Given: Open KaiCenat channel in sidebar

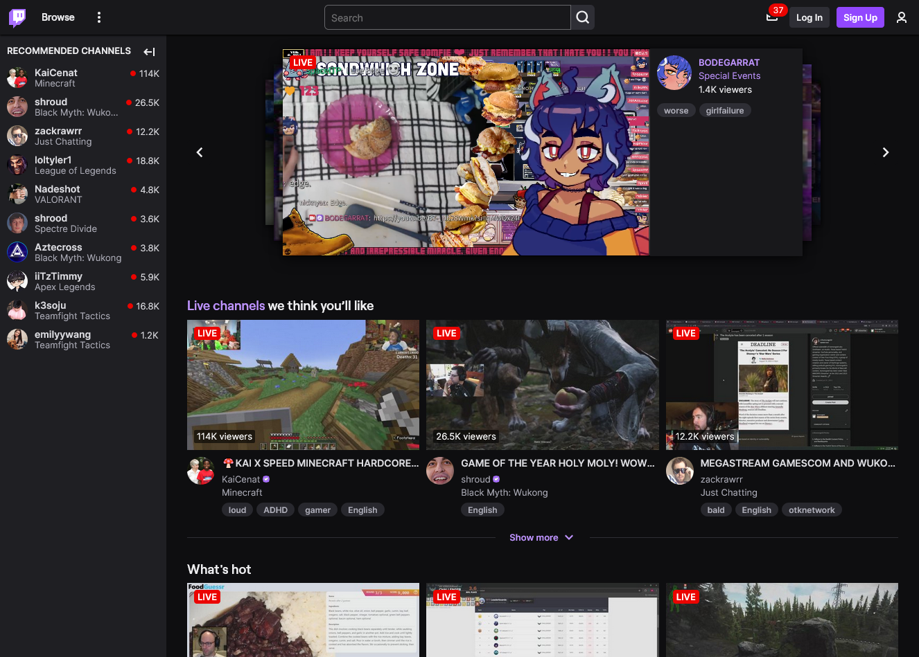Looking at the screenshot, I should (83, 78).
